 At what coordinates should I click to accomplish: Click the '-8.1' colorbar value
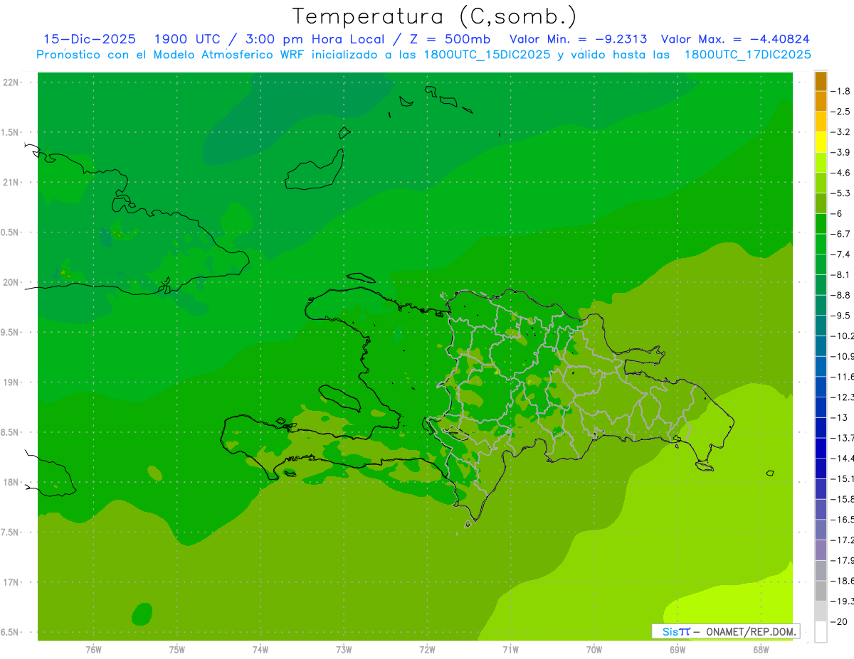pyautogui.click(x=841, y=274)
